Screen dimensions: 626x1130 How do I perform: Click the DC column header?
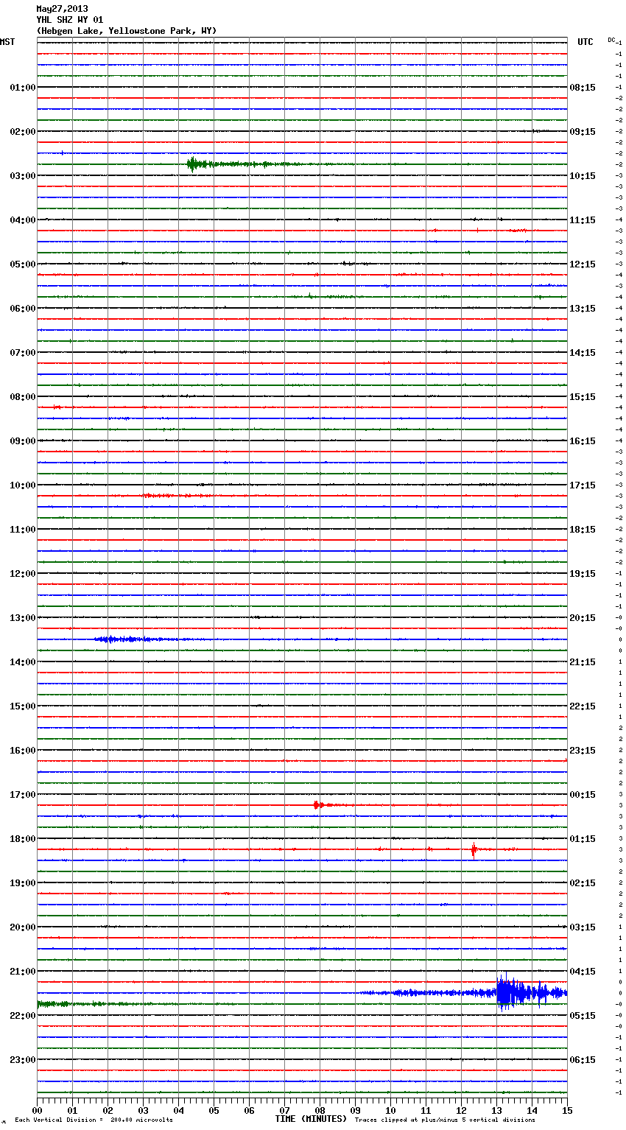point(611,40)
